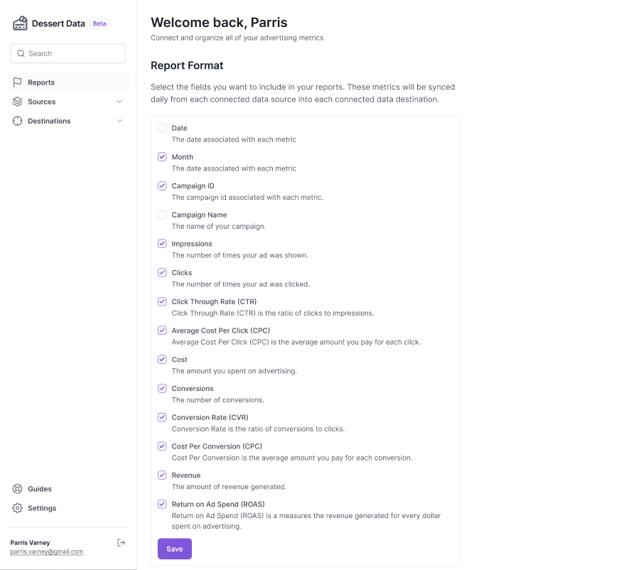Click the magnifier icon in the search box
This screenshot has height=570, width=631.
point(21,53)
